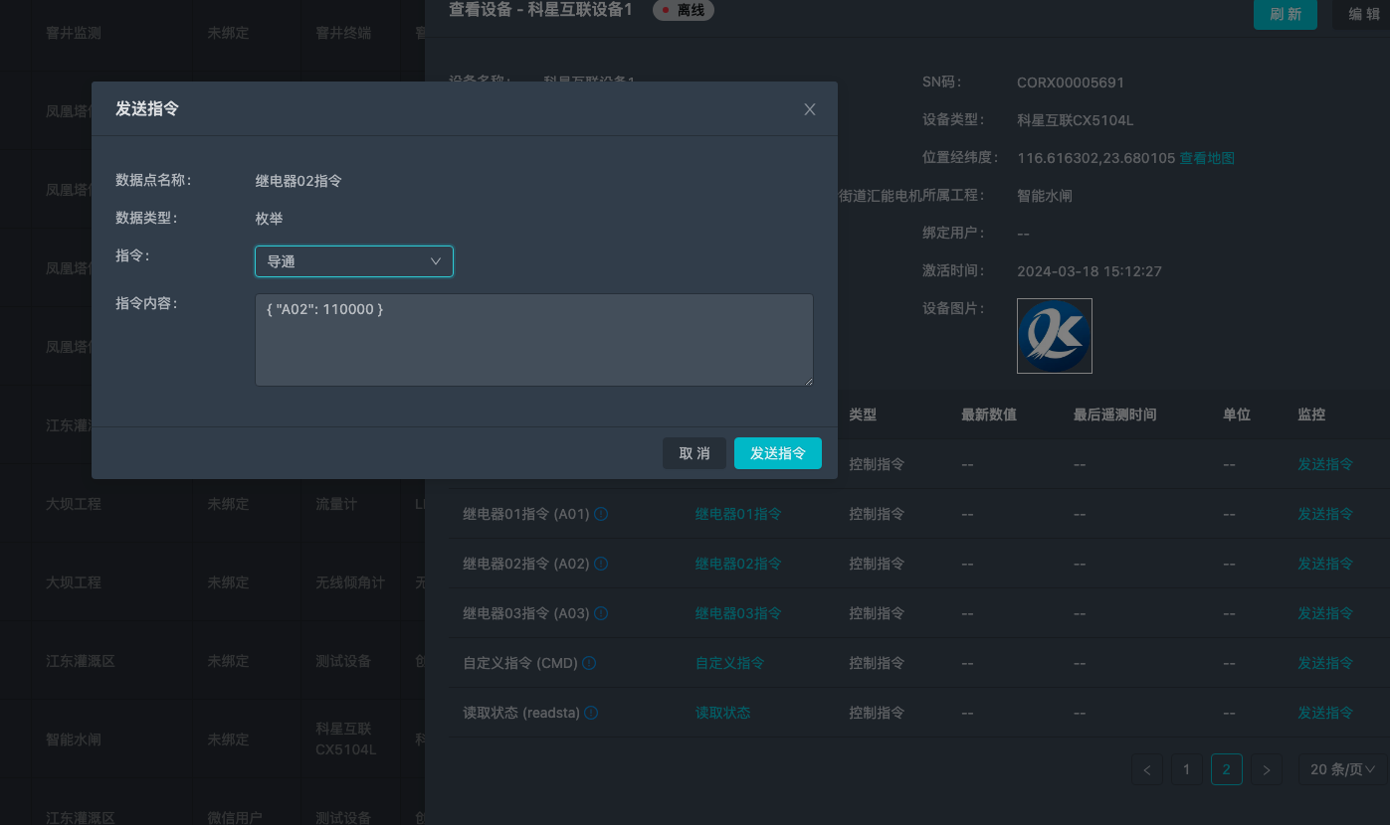This screenshot has height=825, width=1390.
Task: Click the 发送指令 confirm button
Action: 778,452
